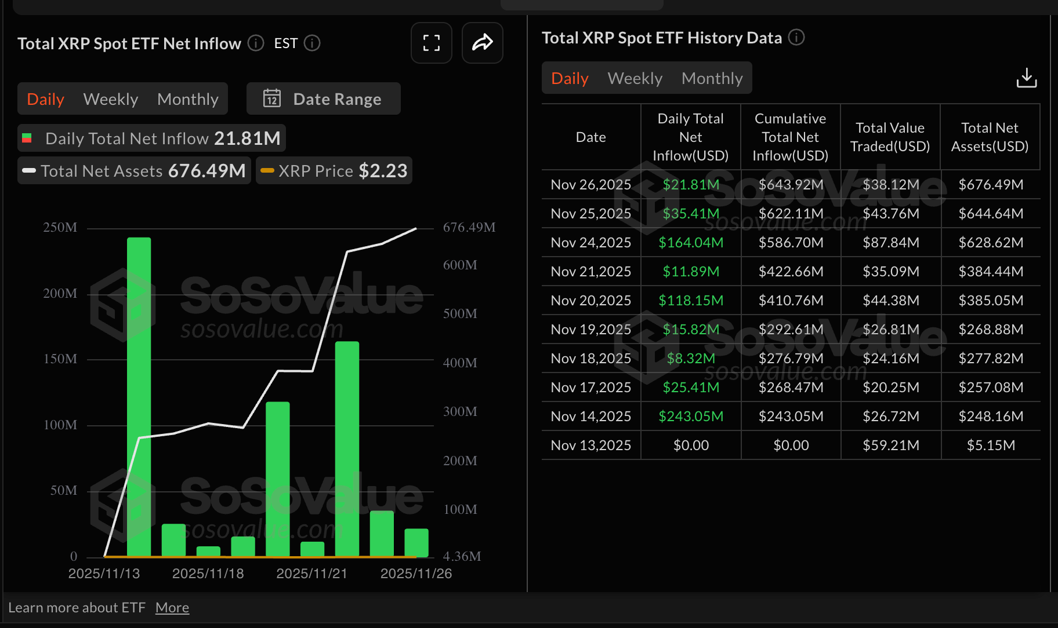The width and height of the screenshot is (1058, 628).
Task: Click the download icon on History Data panel
Action: (x=1026, y=78)
